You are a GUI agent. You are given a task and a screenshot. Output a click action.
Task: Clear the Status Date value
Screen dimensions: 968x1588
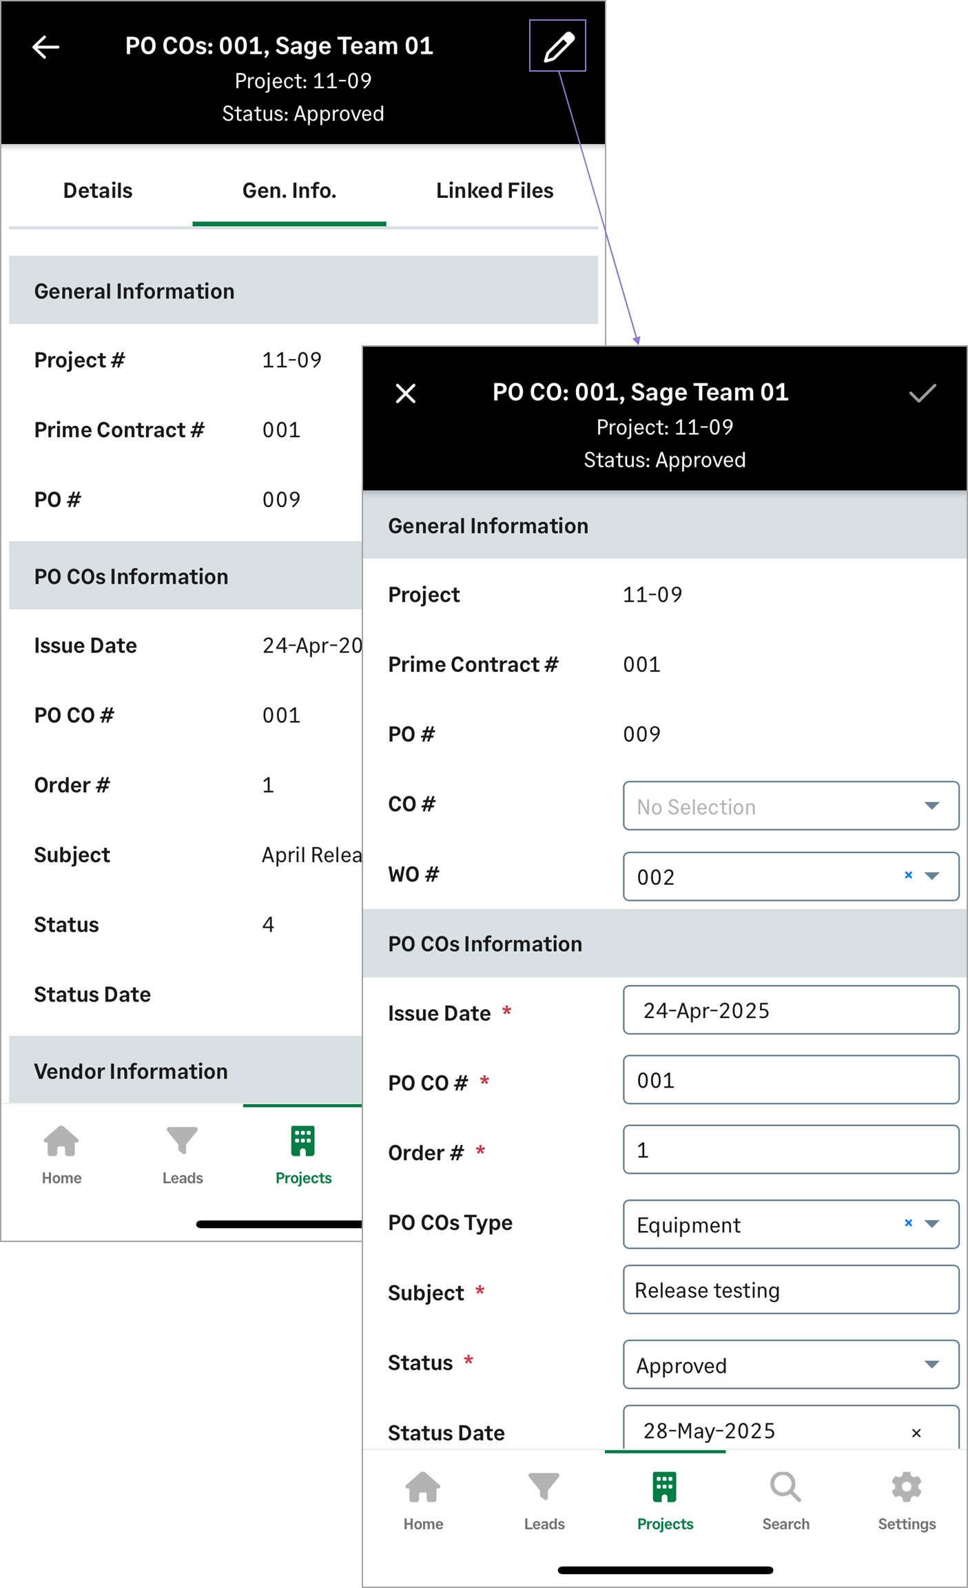(x=916, y=1433)
